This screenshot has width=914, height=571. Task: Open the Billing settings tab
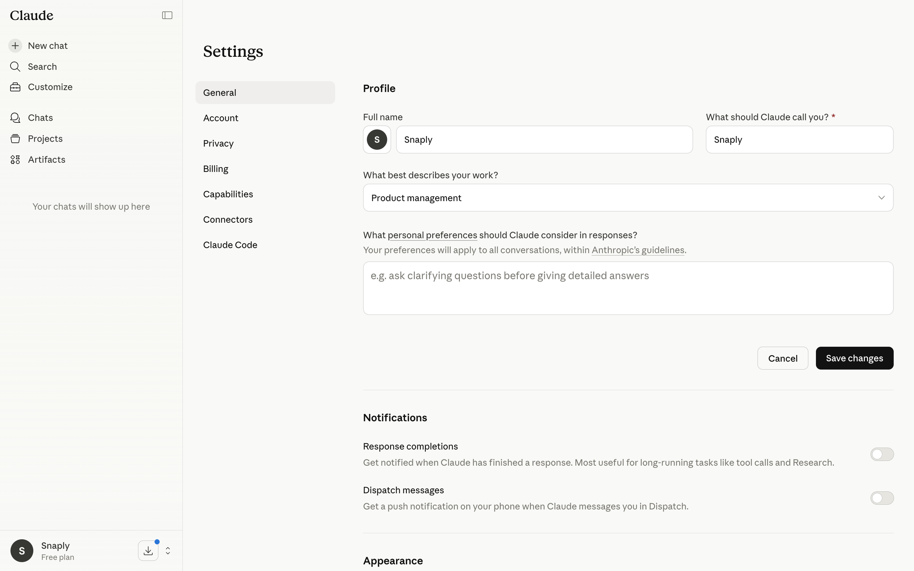click(x=265, y=168)
